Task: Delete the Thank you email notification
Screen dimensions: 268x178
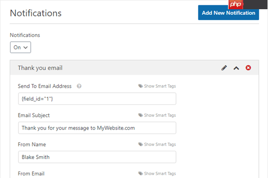Action: [248, 68]
